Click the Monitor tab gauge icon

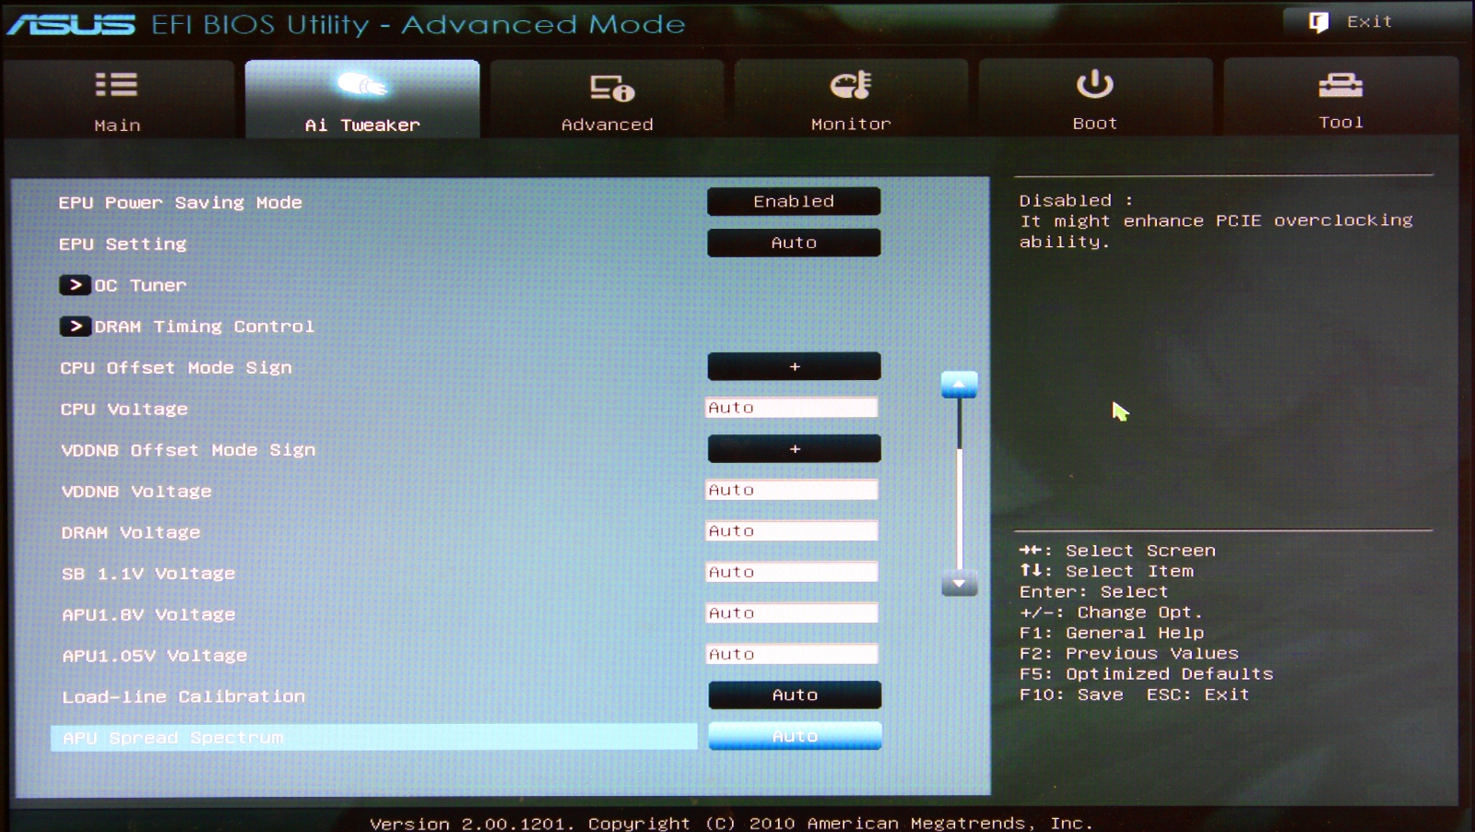click(x=850, y=85)
